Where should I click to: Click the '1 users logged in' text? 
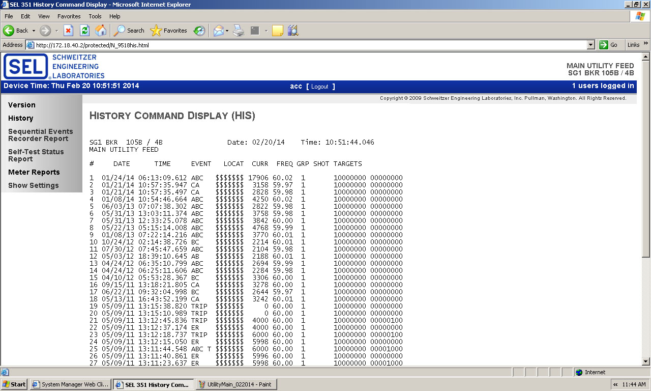603,86
